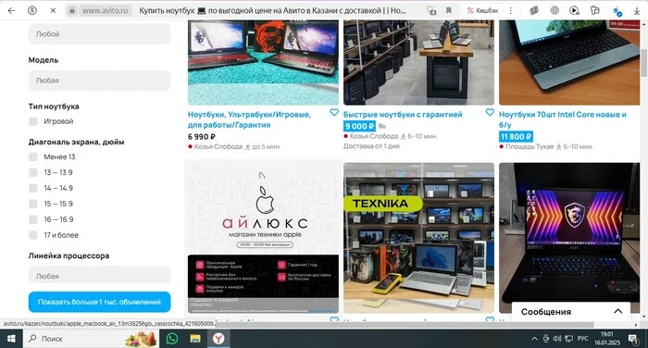Open the network tray icon
Image resolution: width=648 pixels, height=348 pixels.
(568, 339)
